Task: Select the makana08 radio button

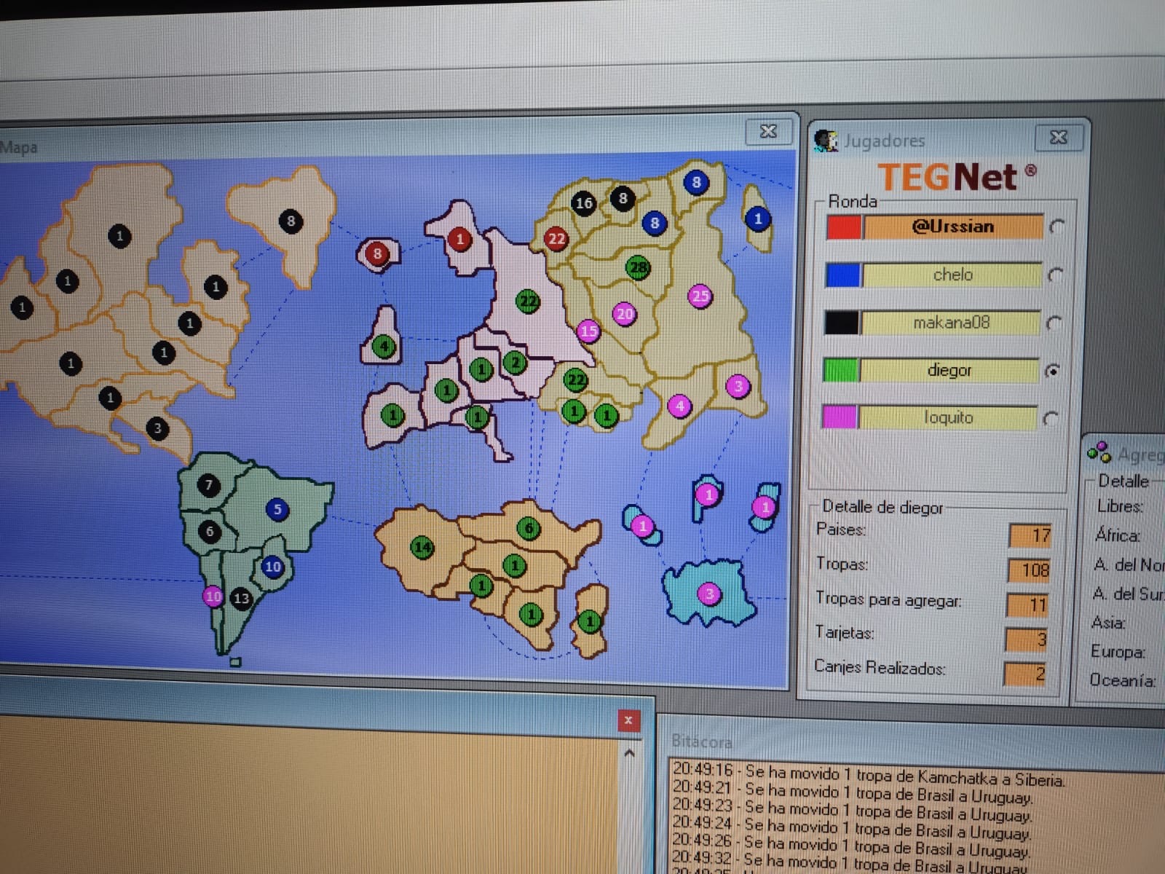Action: 1053,323
